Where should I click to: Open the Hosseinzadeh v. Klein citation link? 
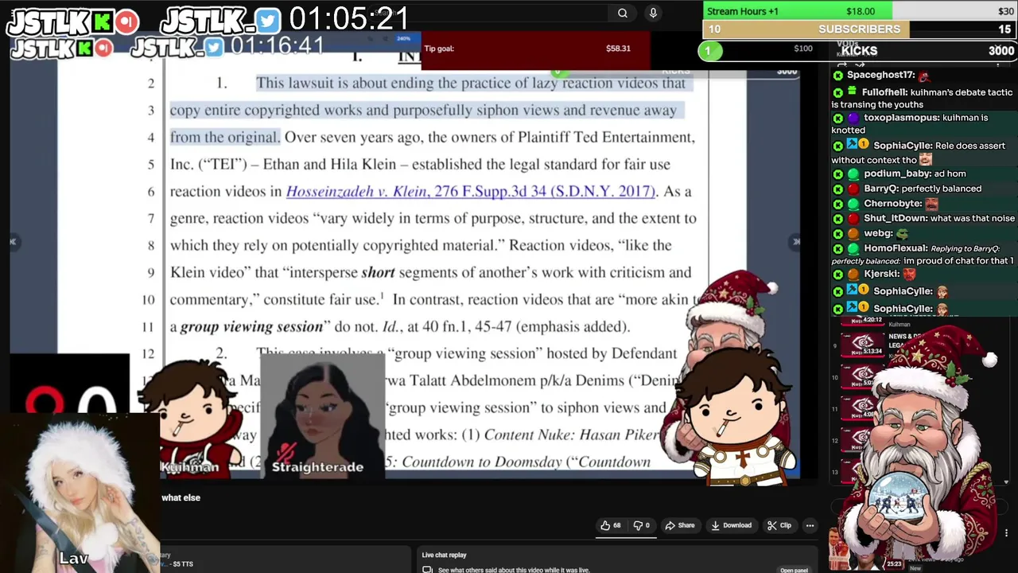pos(471,191)
